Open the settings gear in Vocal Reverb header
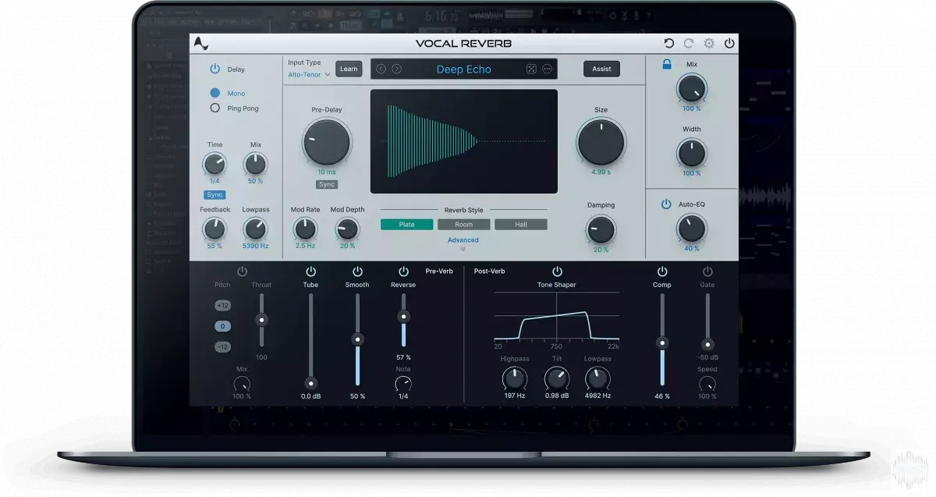The height and width of the screenshot is (497, 936). pos(709,44)
